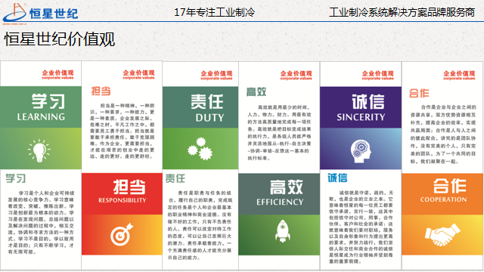Select the 担当 RESPONSIBILITY red banner
The image size is (484, 272).
click(122, 193)
